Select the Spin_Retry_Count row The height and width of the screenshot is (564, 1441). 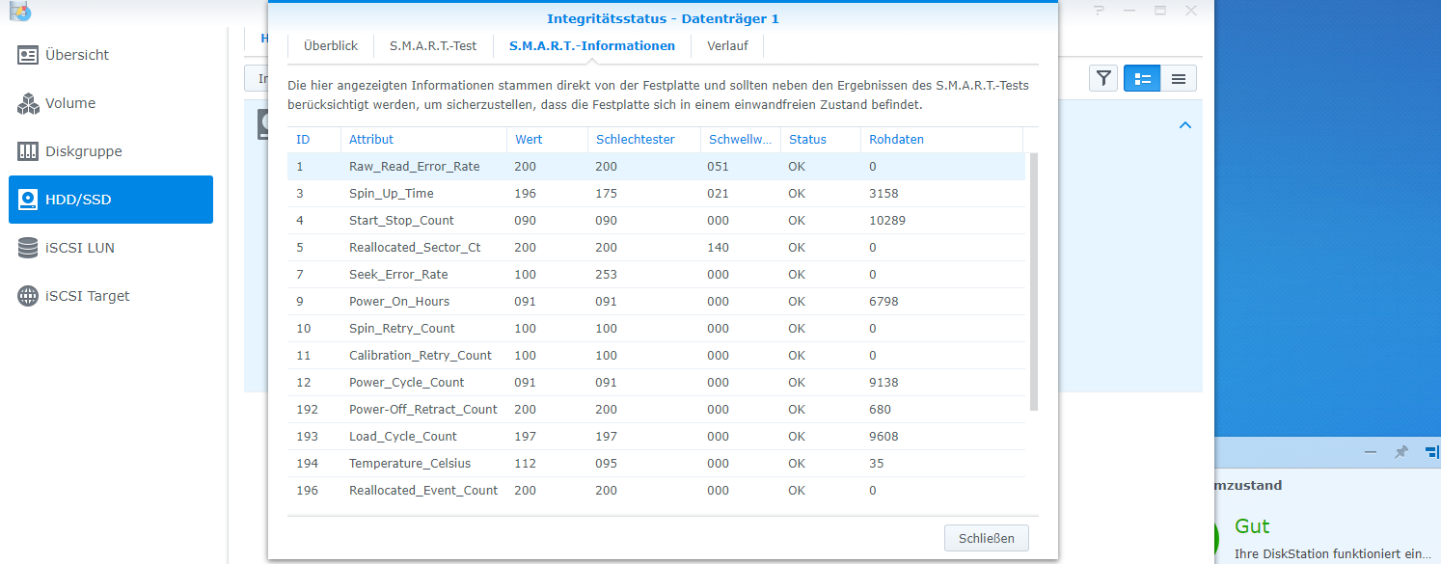pos(656,329)
